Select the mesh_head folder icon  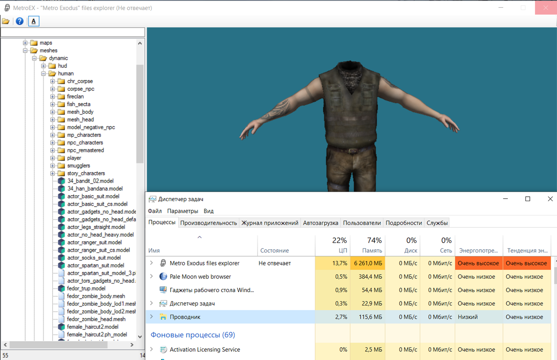(x=61, y=120)
